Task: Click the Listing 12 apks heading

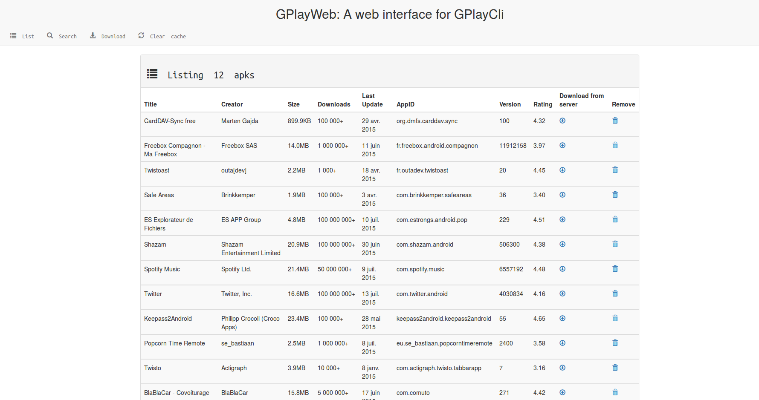Action: pos(200,75)
